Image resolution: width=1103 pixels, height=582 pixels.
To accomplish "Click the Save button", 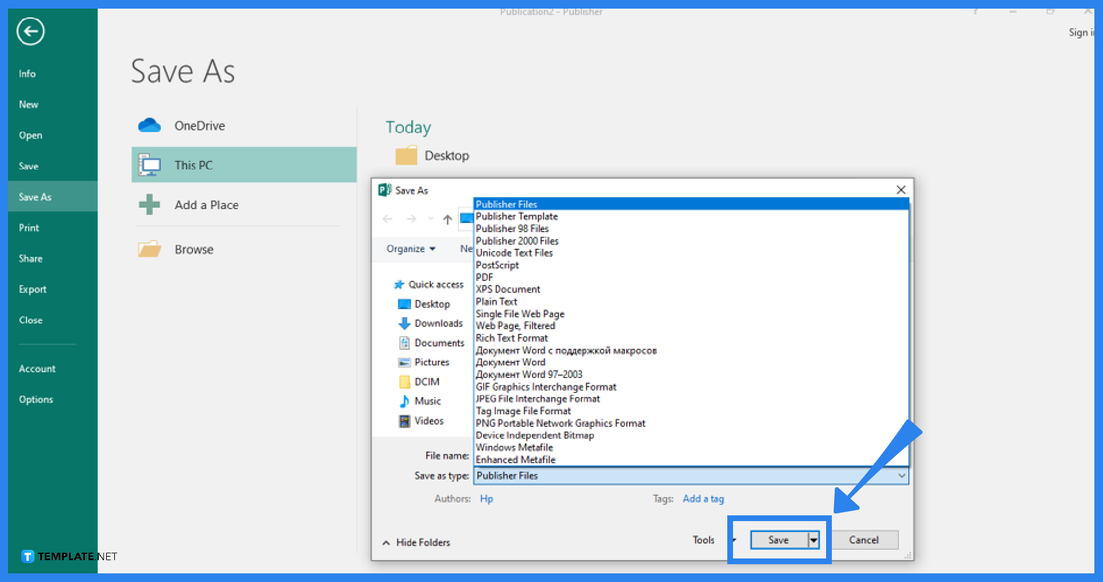I will coord(778,539).
